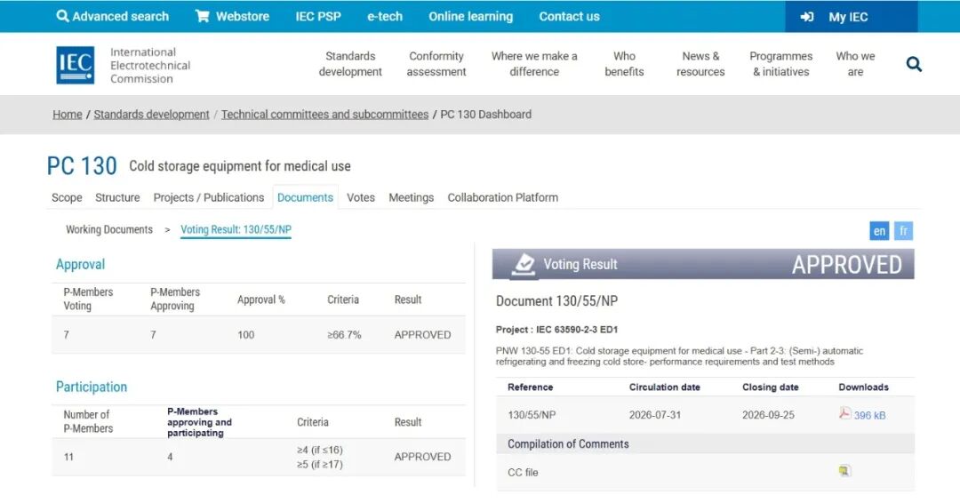Click the My IEC login arrow icon

(807, 17)
